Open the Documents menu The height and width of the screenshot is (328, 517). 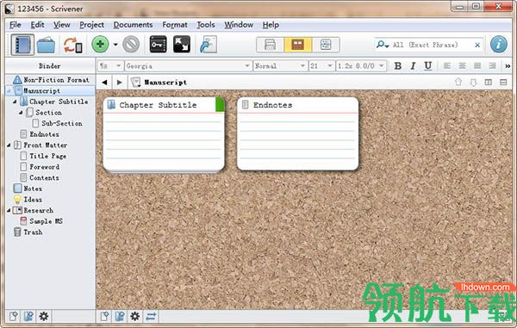133,25
